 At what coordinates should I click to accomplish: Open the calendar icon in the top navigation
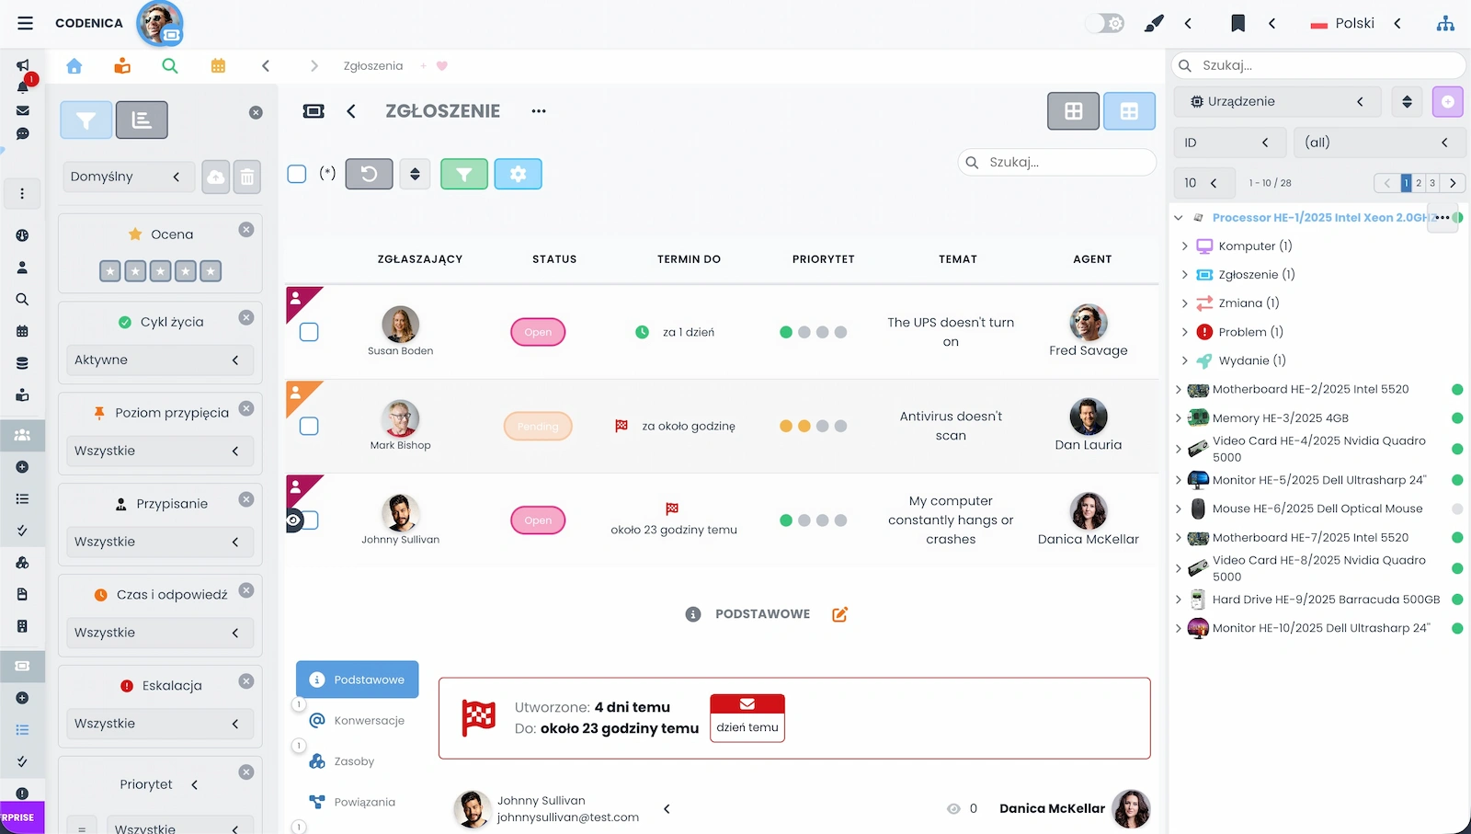pos(218,66)
